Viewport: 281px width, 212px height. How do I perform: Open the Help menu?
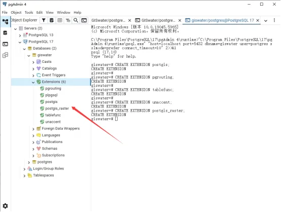click(78, 12)
